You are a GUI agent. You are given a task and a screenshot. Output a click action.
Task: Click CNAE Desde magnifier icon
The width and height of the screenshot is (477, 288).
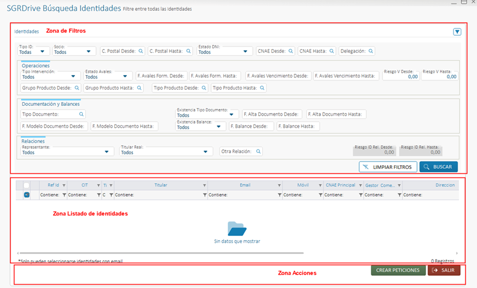tap(292, 51)
